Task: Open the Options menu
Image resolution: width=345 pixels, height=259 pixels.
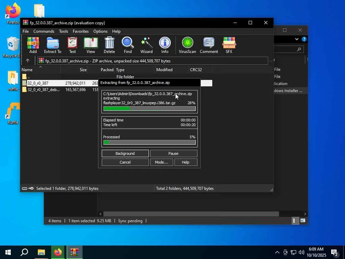Action: point(100,31)
